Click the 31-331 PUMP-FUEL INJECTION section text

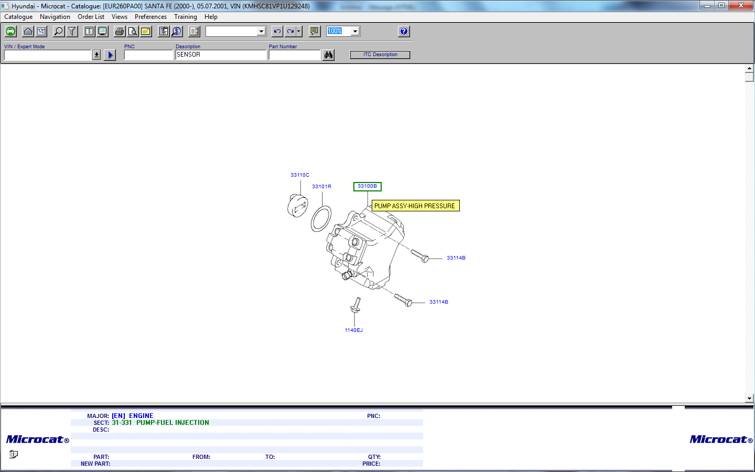[160, 423]
